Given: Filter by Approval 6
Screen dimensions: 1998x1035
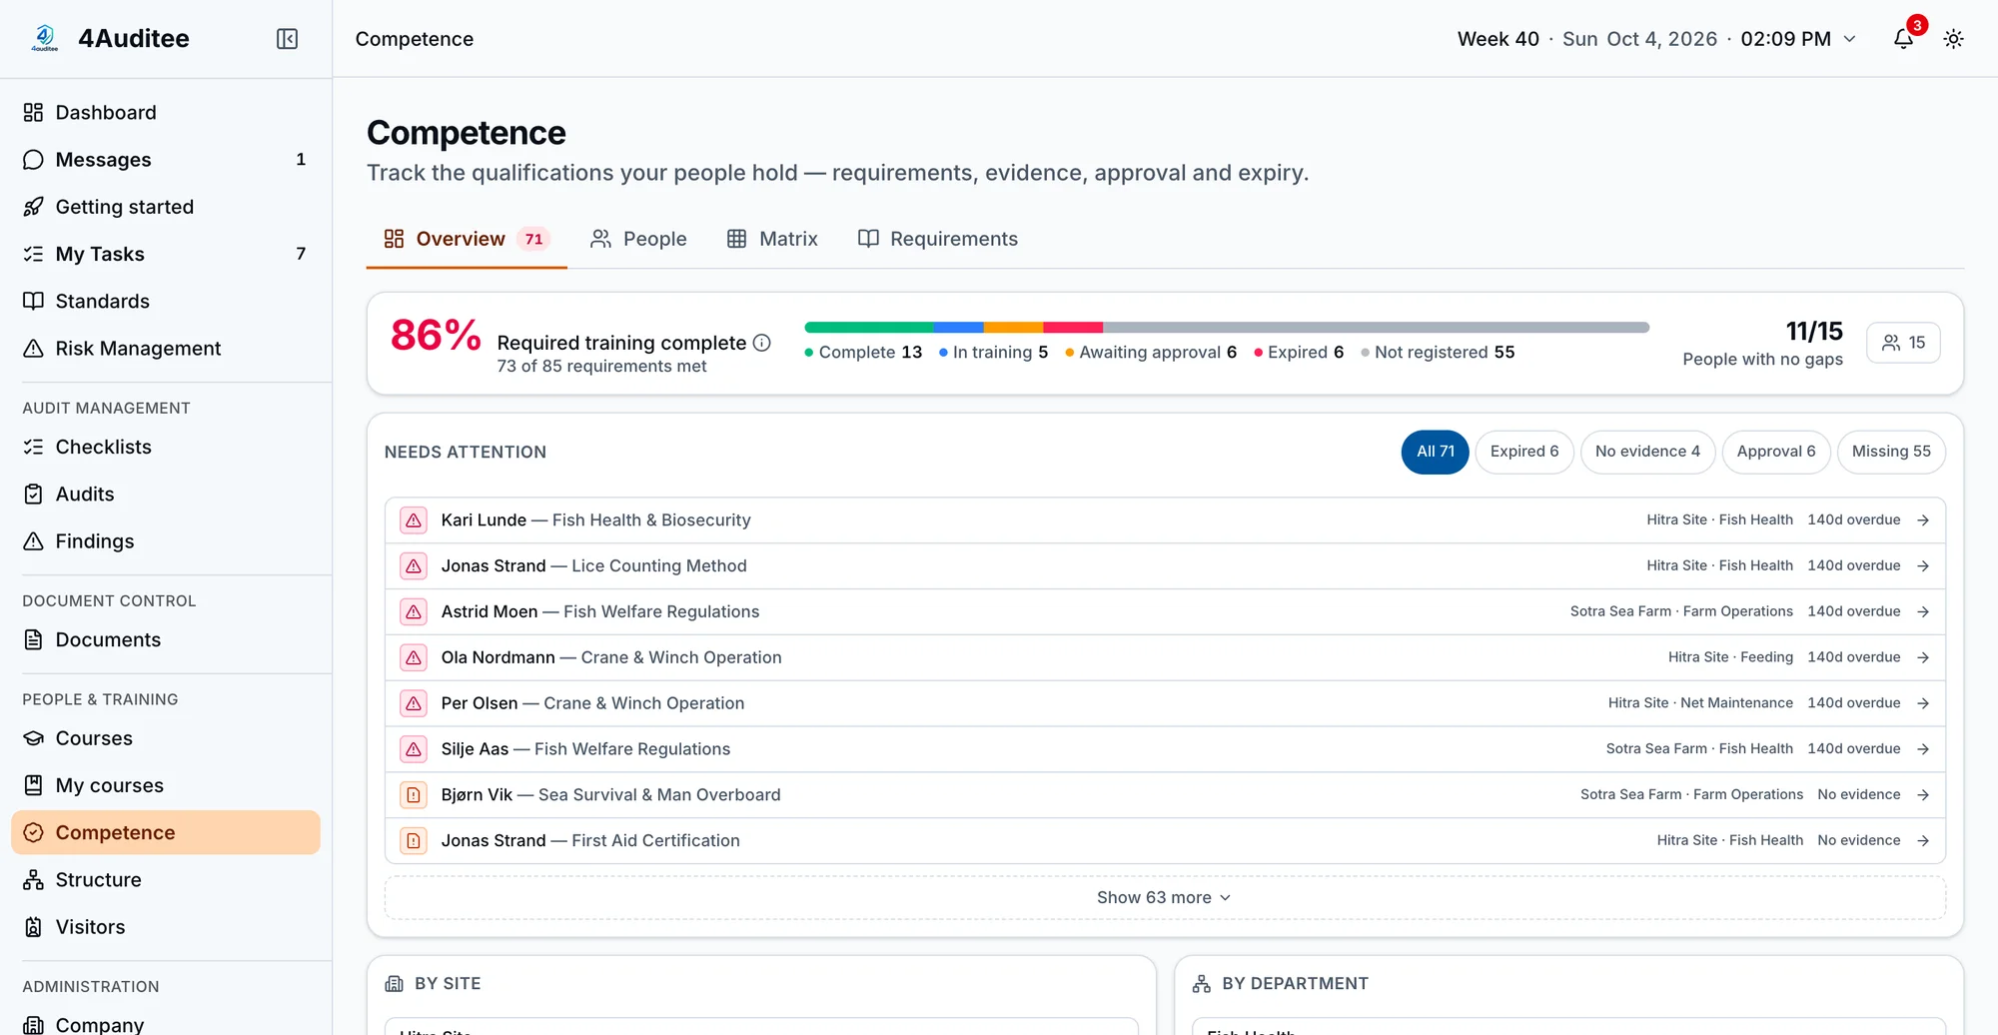Looking at the screenshot, I should pos(1776,452).
